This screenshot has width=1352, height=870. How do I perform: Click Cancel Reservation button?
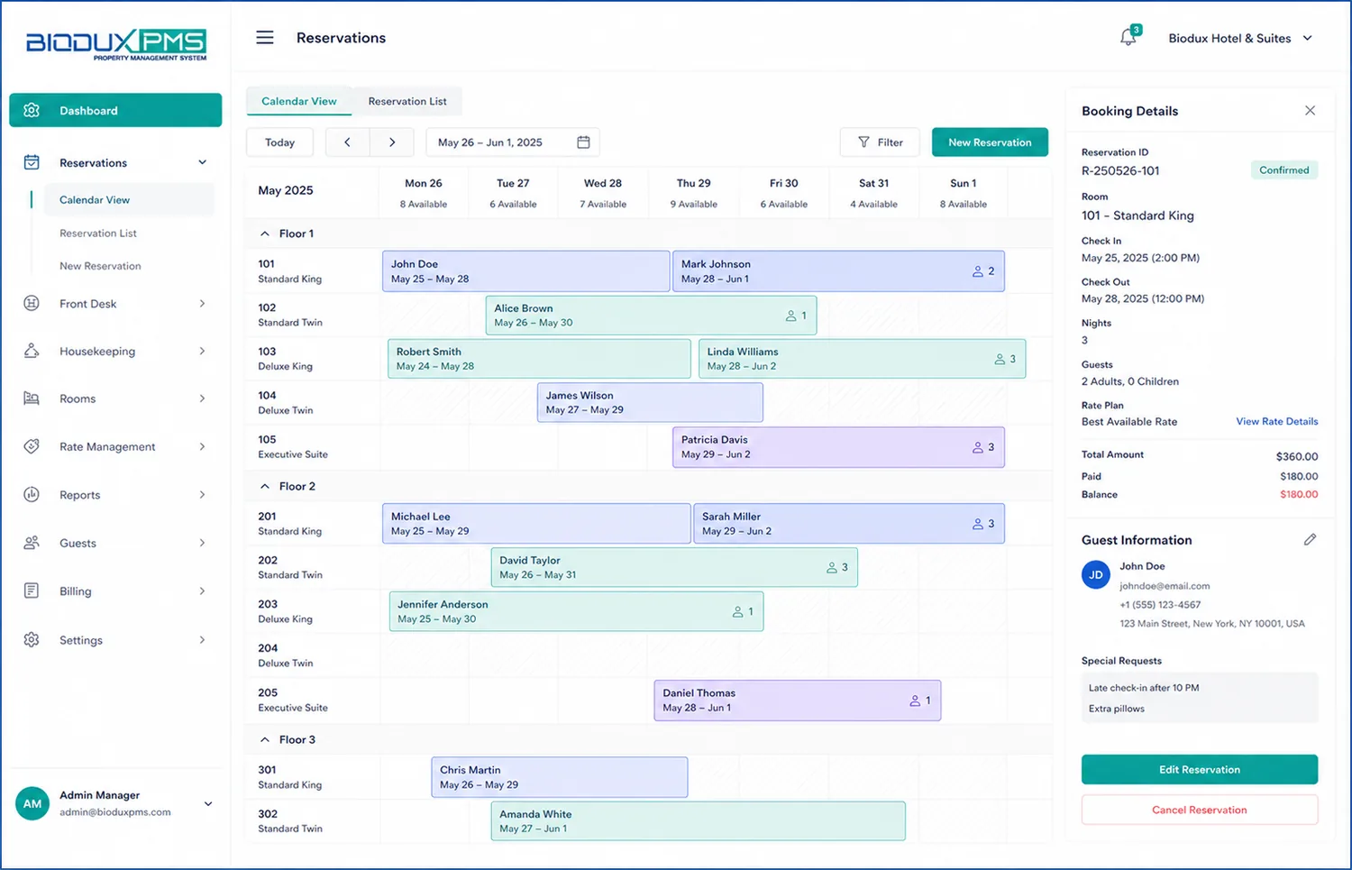[1199, 810]
